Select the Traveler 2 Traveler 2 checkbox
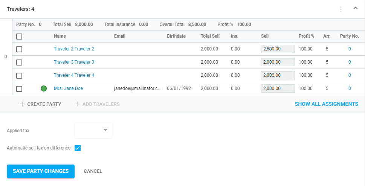Screen dimensions: 365x186 pos(19,49)
